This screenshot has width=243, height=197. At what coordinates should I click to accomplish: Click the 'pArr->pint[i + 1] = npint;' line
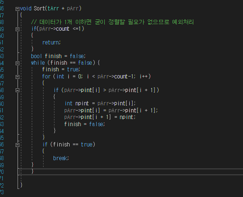point(100,117)
